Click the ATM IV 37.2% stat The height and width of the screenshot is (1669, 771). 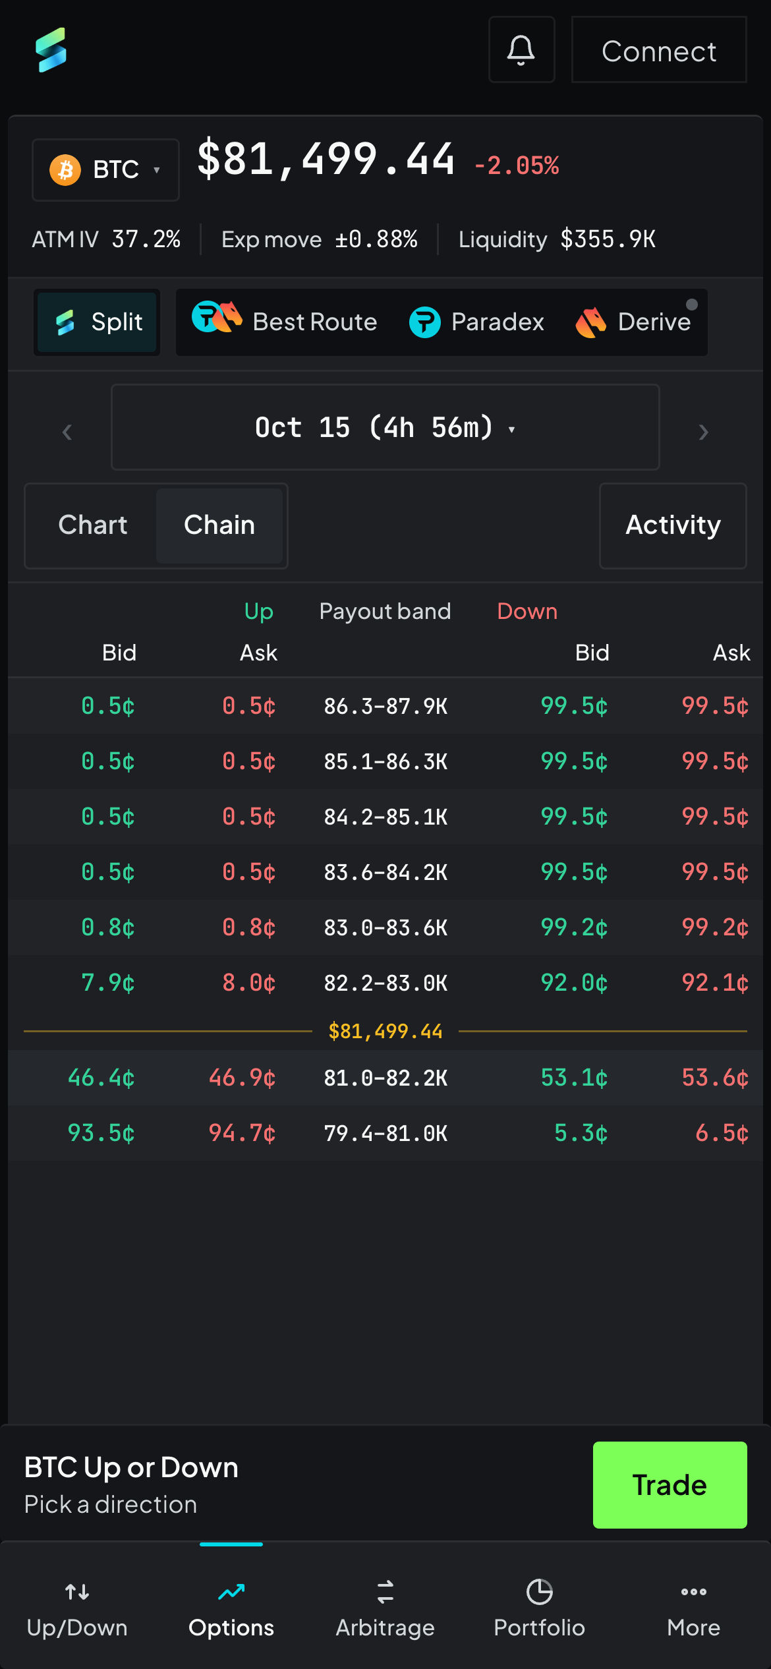click(106, 239)
